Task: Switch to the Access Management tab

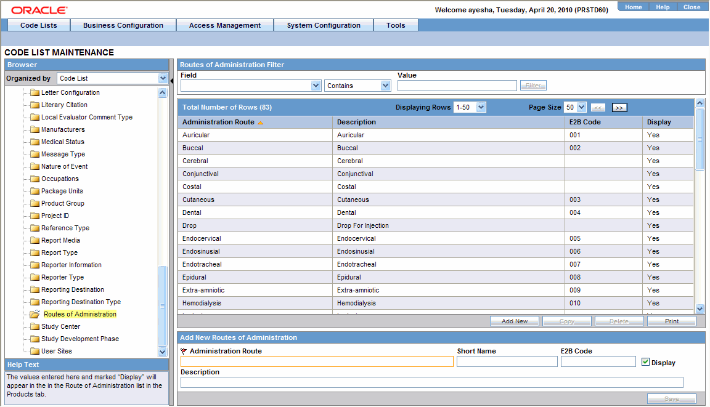Action: pyautogui.click(x=224, y=25)
